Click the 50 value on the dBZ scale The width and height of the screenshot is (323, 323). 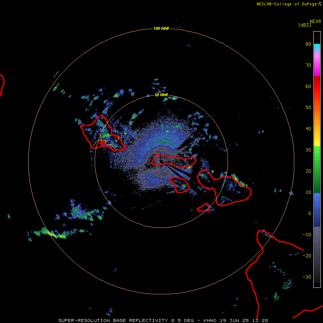click(308, 108)
